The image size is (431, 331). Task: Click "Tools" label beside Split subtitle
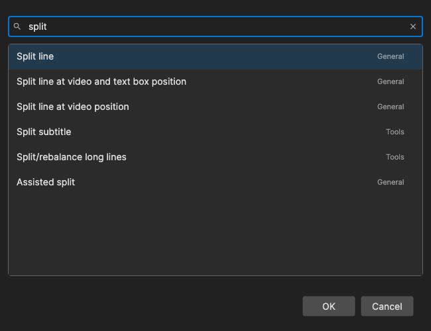395,132
